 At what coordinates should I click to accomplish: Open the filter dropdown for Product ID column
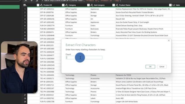(x=63, y=5)
